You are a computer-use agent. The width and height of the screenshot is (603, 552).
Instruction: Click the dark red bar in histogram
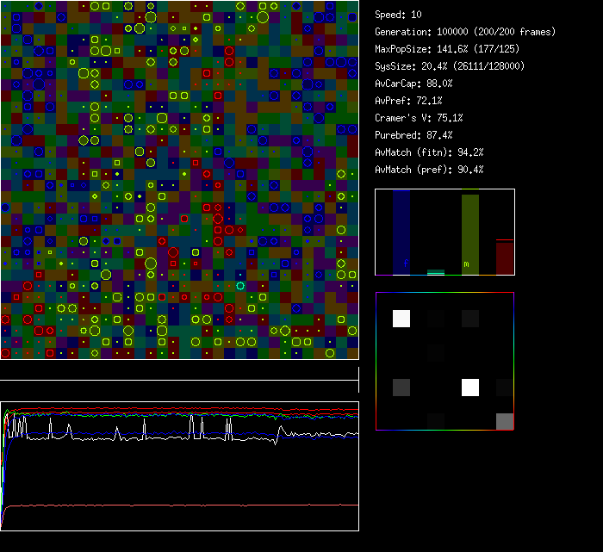click(x=504, y=257)
